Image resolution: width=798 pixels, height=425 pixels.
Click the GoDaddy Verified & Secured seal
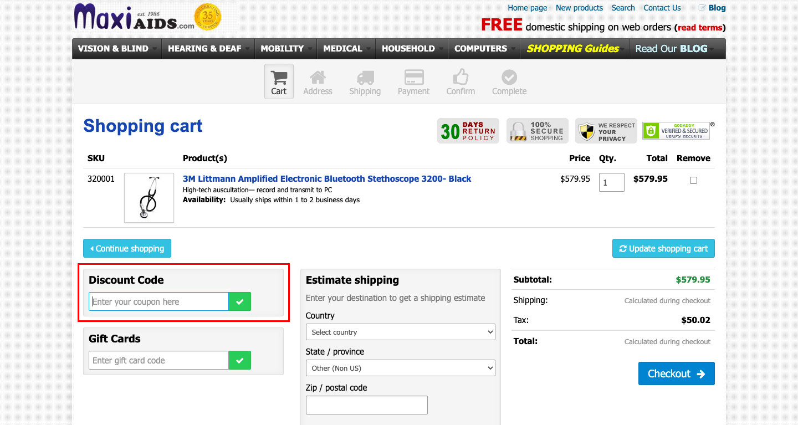point(676,131)
